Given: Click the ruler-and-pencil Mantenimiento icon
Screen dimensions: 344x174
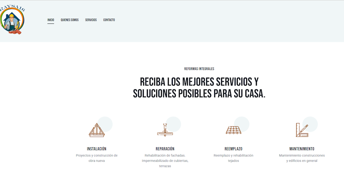Looking at the screenshot, I should click(x=302, y=130).
